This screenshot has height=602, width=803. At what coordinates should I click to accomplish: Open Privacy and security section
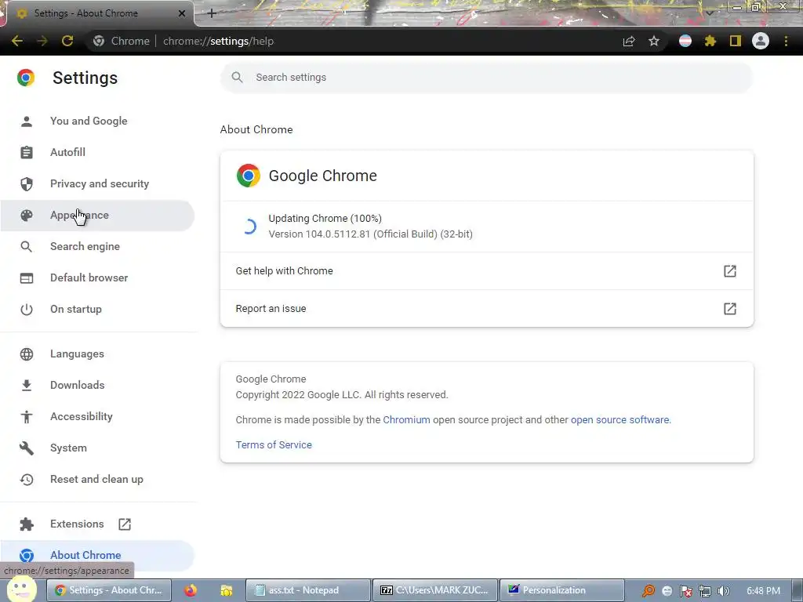tap(97, 183)
